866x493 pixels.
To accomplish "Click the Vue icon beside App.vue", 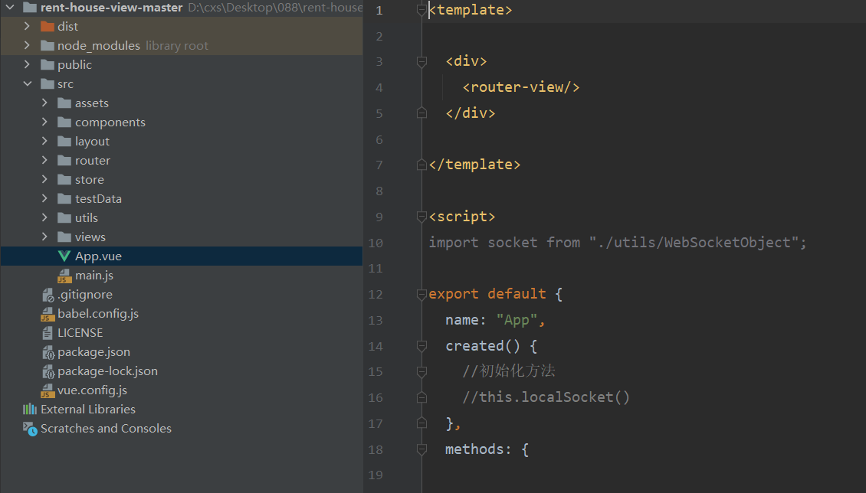I will pyautogui.click(x=64, y=256).
